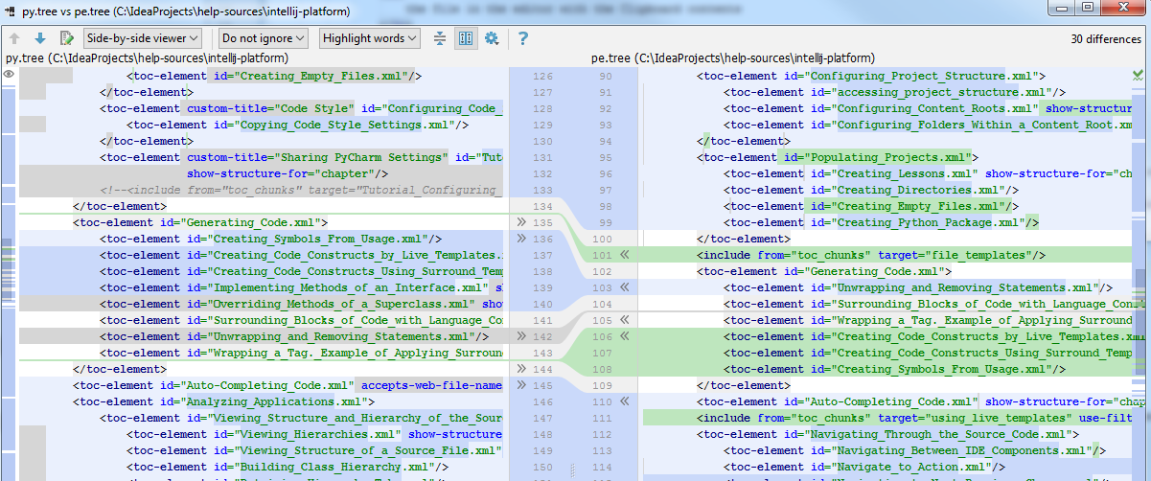Click line number 126 in the left gutter
Screen dimensions: 1151x481
click(542, 76)
